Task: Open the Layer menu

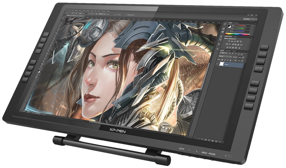Action: point(81,10)
